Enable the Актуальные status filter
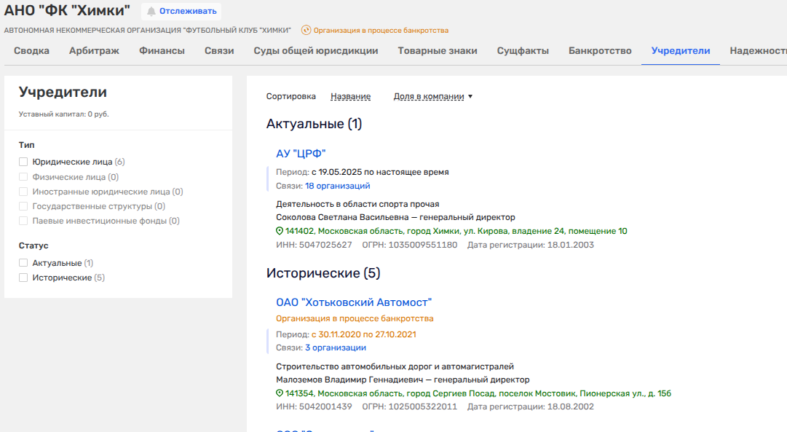Image resolution: width=787 pixels, height=432 pixels. 23,263
